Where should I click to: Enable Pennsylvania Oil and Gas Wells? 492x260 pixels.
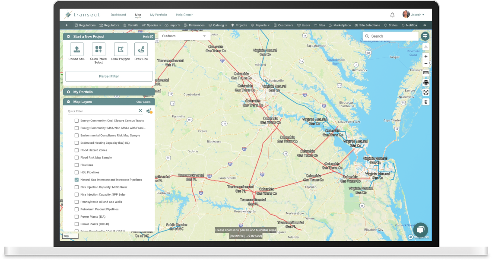(76, 202)
